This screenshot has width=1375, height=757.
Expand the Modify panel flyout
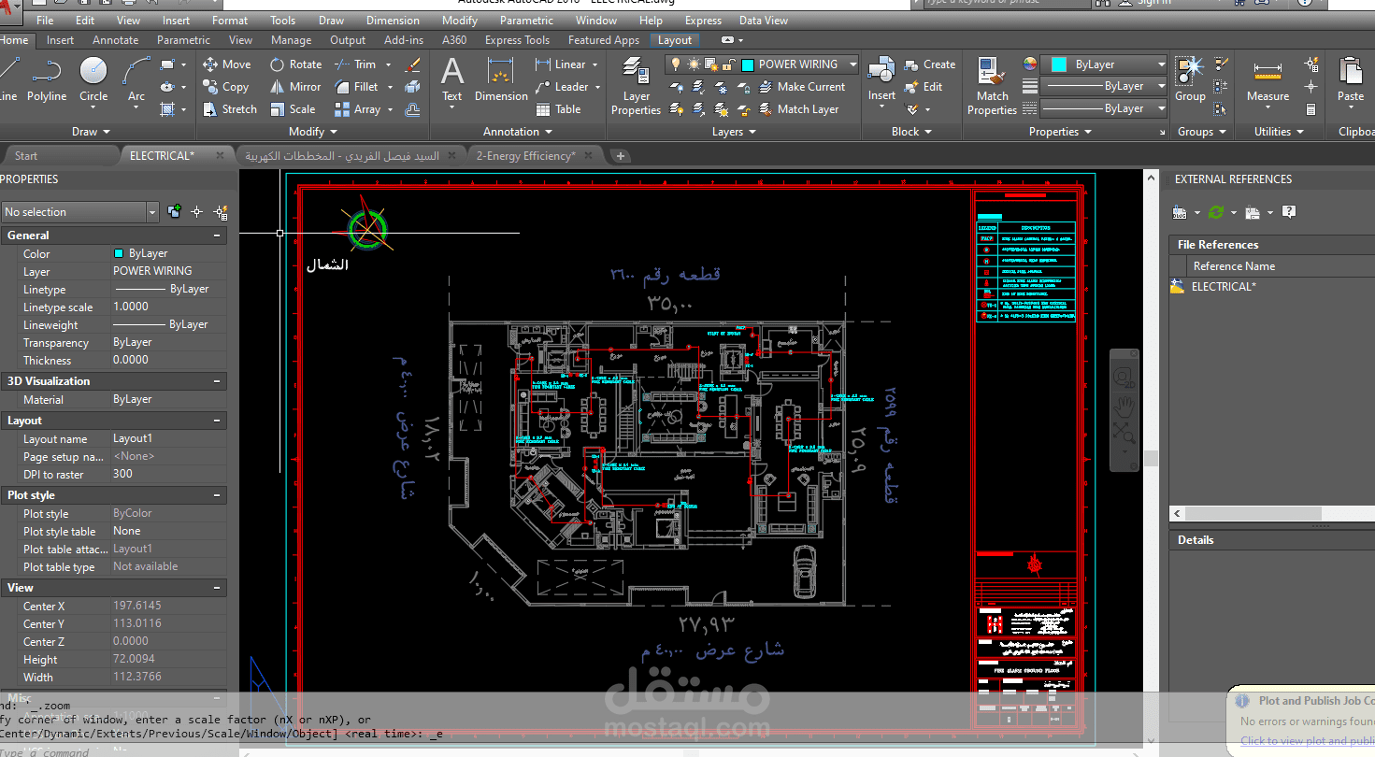tap(313, 132)
